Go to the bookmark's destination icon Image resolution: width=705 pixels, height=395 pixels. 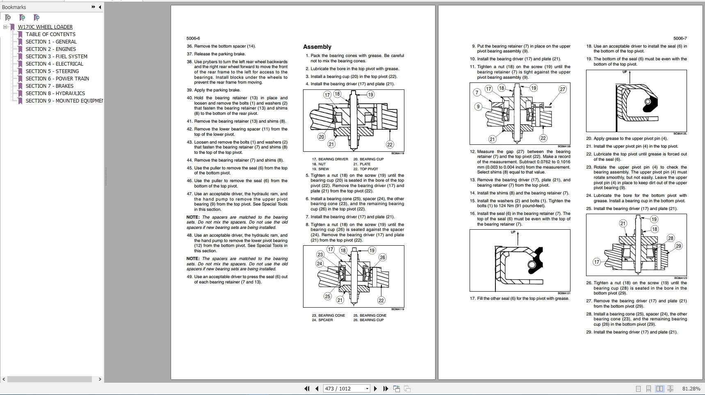coord(36,18)
